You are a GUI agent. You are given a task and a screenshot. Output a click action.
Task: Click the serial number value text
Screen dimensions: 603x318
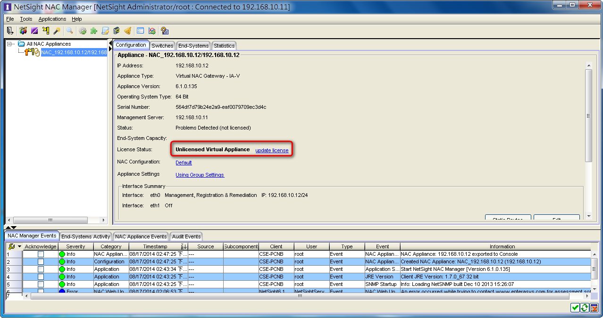(221, 107)
